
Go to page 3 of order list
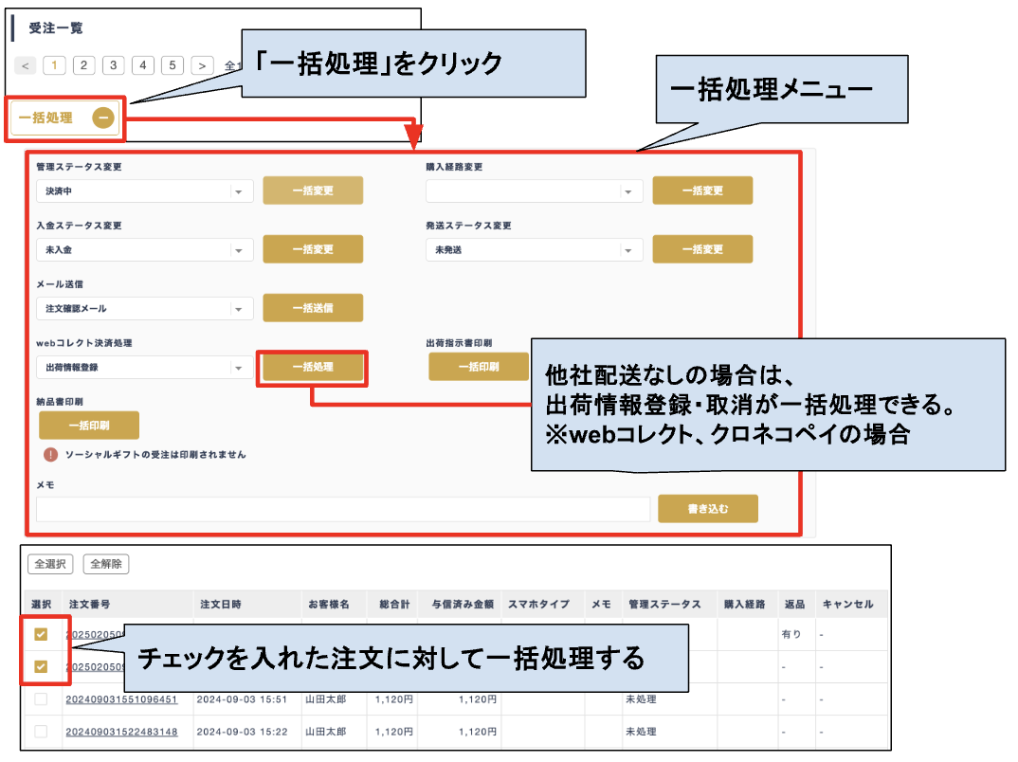tap(114, 65)
